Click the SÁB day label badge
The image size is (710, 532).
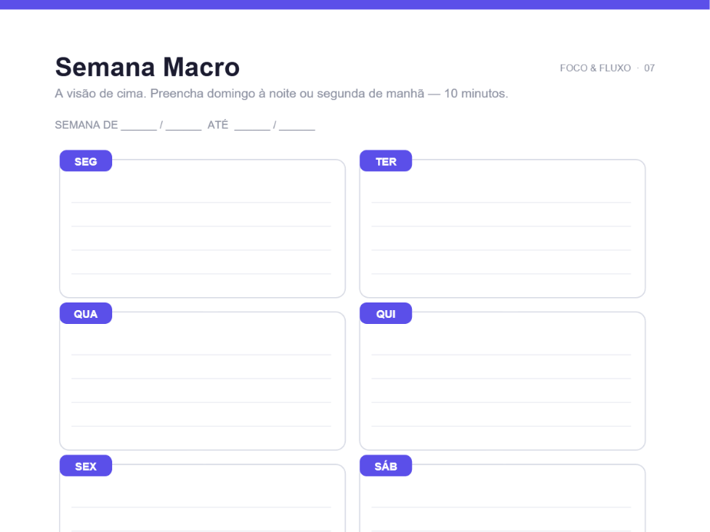coord(386,466)
